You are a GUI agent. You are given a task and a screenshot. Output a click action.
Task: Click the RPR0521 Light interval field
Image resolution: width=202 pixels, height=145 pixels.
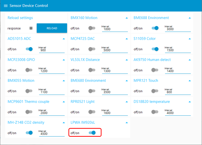coord(114,113)
